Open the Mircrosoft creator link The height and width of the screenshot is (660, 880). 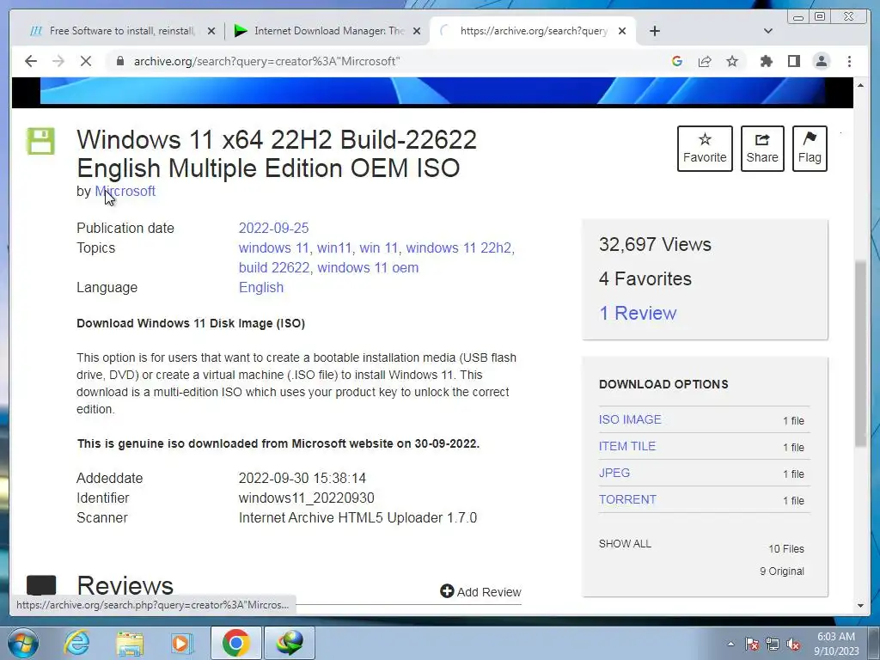(x=125, y=192)
